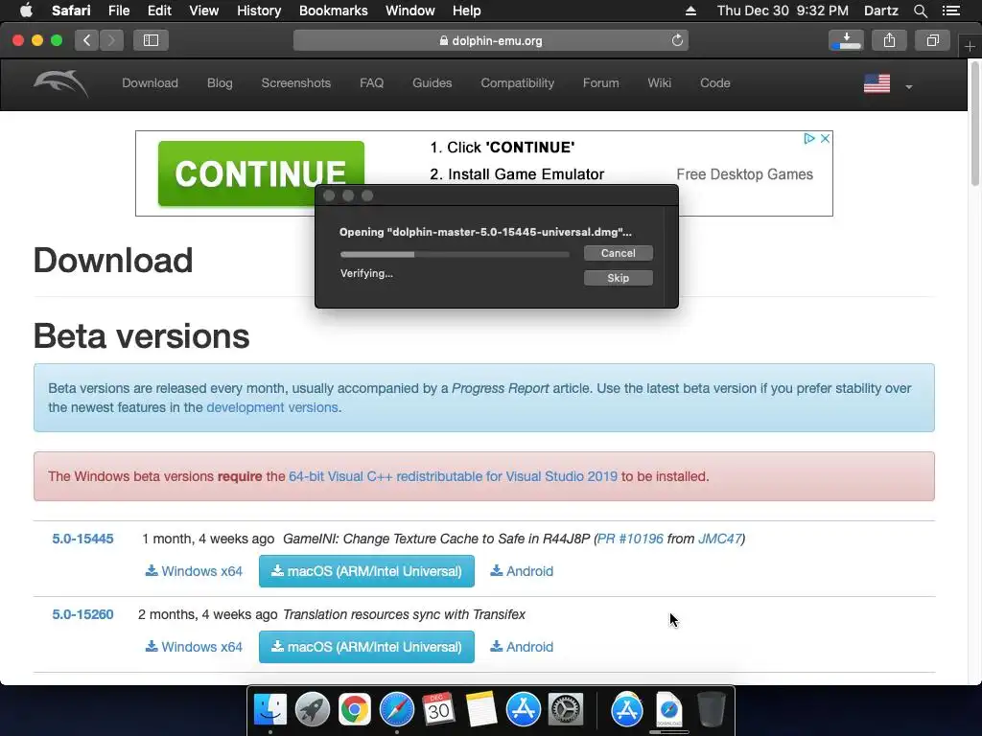Toggle the Safari sidebar button
982x736 pixels.
pos(151,40)
